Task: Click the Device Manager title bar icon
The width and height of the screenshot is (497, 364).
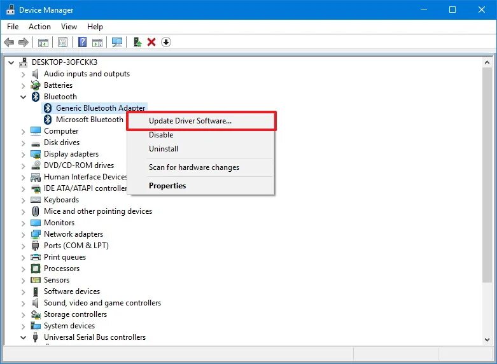Action: tap(10, 10)
